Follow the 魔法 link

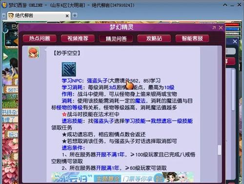(x=140, y=101)
